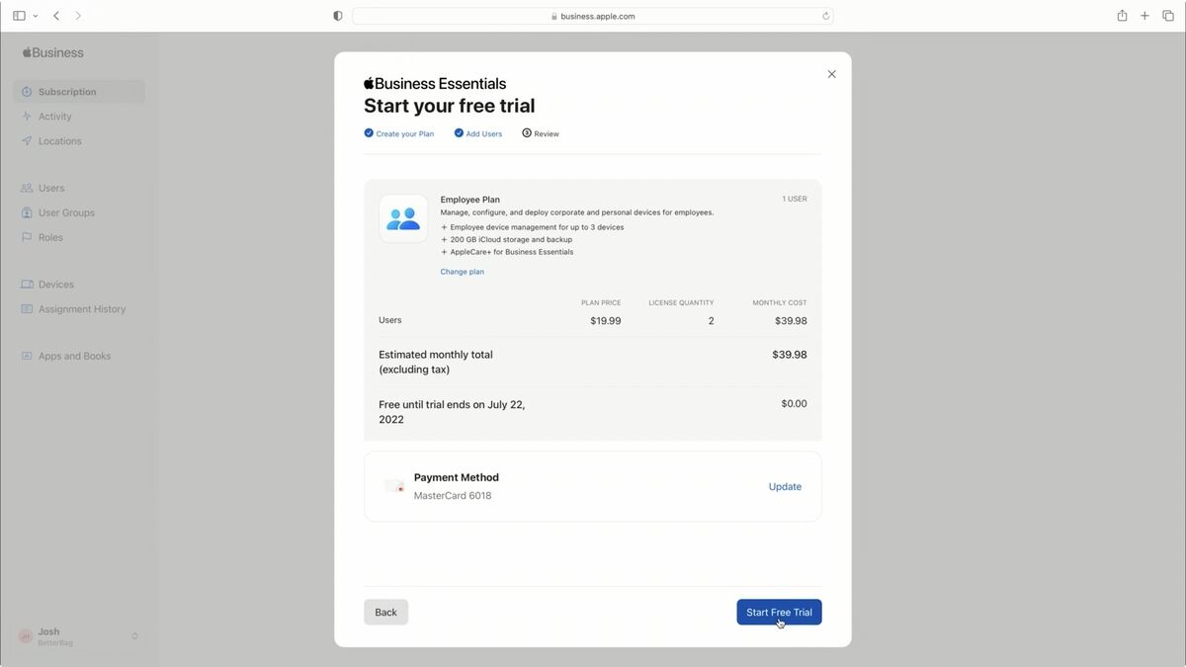Click the Assignment History list icon
The height and width of the screenshot is (667, 1186).
[27, 309]
